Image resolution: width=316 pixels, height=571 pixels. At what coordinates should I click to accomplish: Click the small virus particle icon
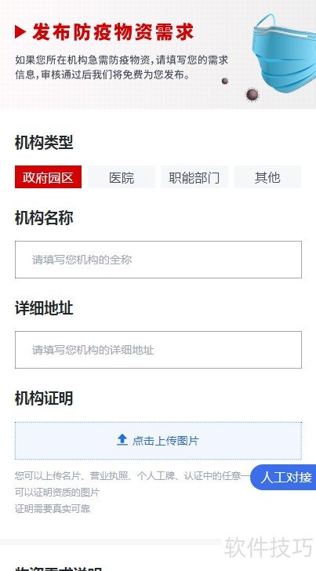(x=225, y=81)
